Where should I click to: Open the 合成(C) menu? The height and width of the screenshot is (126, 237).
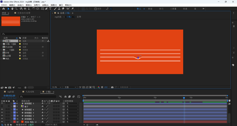coord(21,5)
